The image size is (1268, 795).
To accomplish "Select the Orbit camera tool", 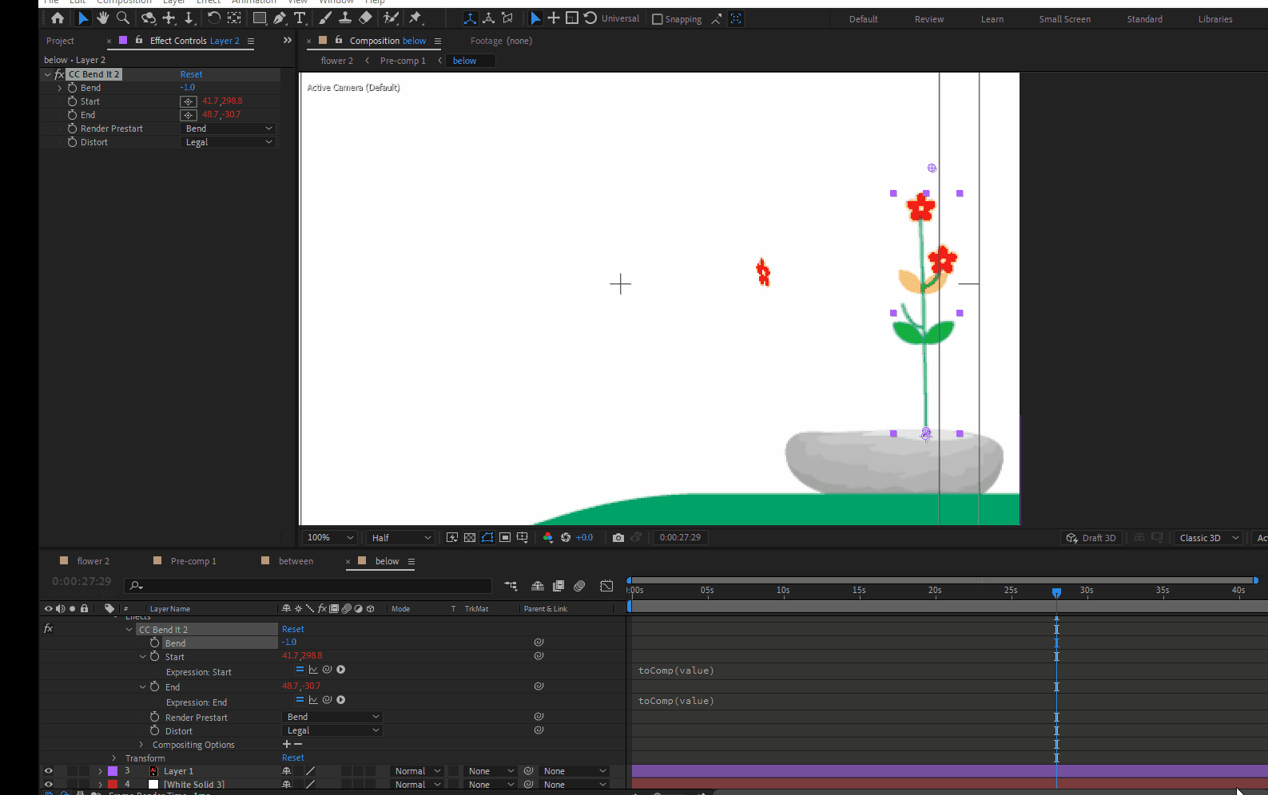I will pyautogui.click(x=148, y=18).
